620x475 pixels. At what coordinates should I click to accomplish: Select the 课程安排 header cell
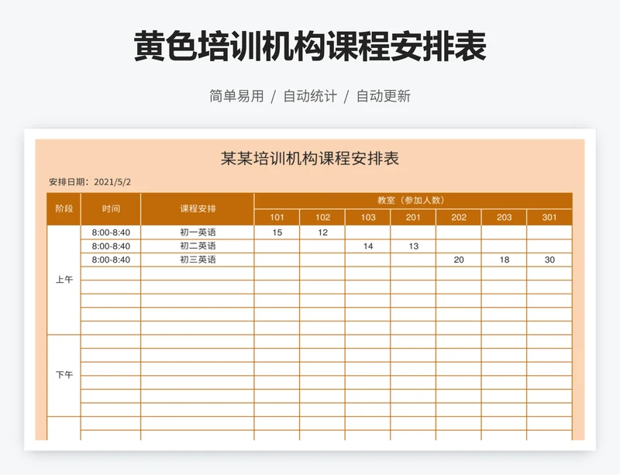click(198, 208)
